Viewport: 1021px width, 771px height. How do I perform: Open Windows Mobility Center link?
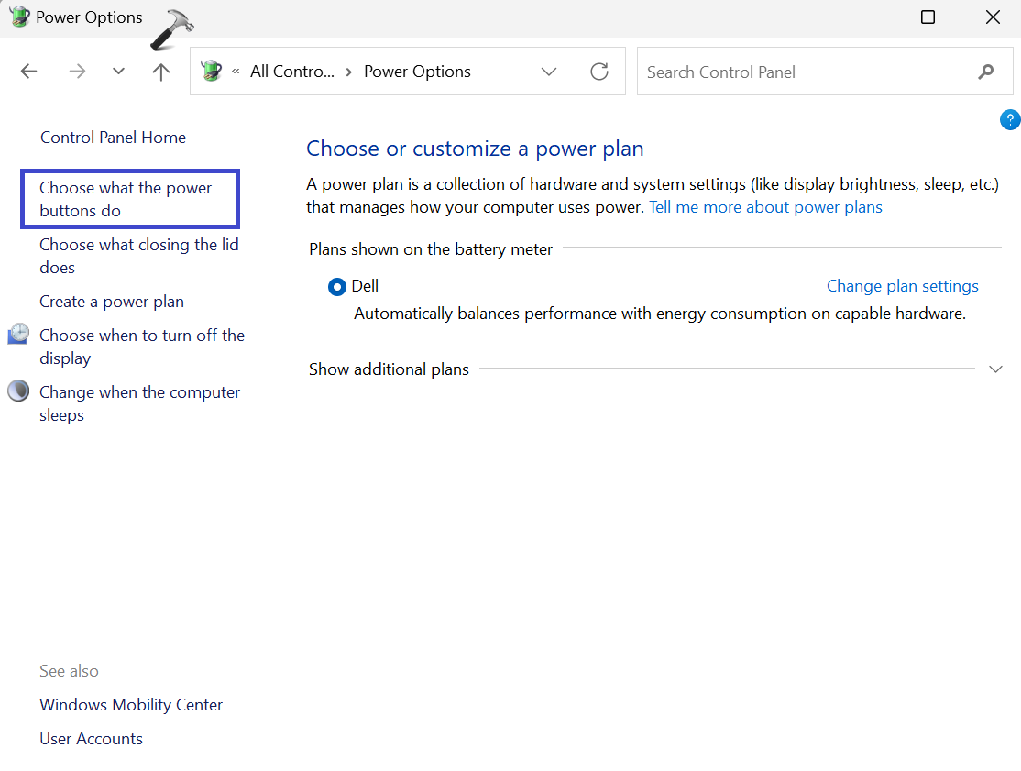tap(131, 705)
